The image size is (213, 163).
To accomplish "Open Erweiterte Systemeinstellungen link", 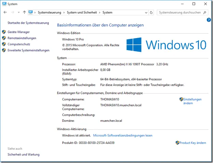I will tap(29, 50).
